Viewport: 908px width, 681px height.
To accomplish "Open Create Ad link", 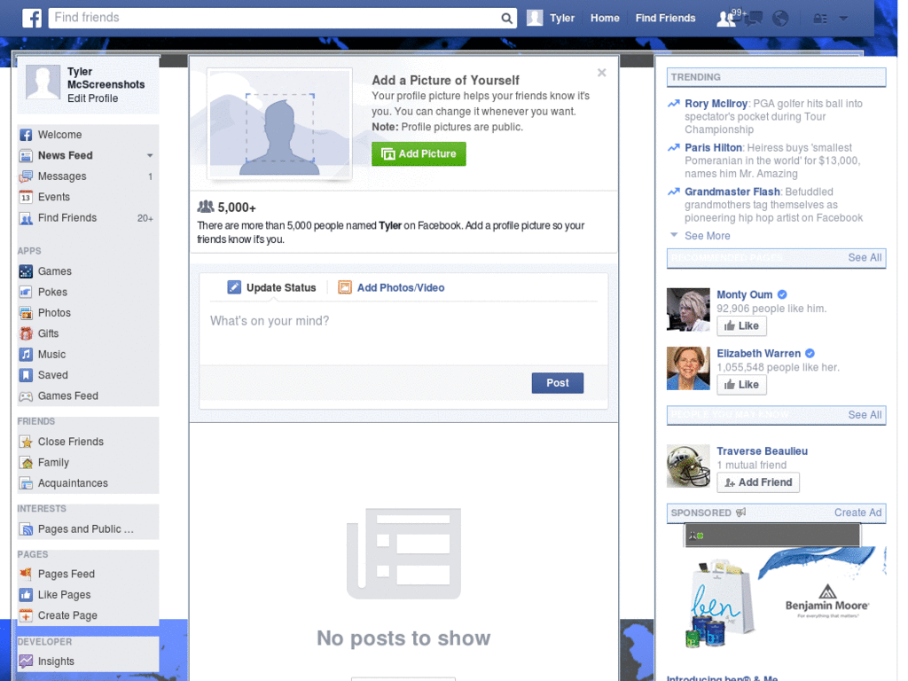I will pyautogui.click(x=857, y=513).
